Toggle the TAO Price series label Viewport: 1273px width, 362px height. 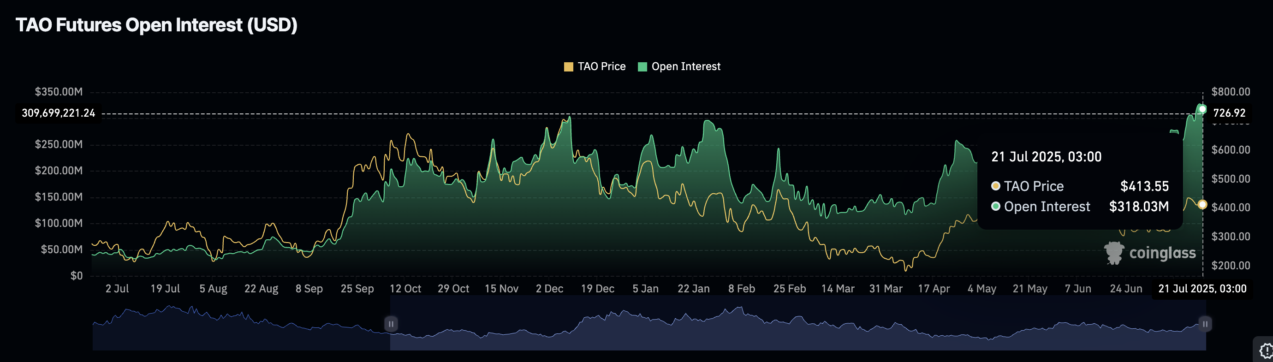tap(601, 67)
